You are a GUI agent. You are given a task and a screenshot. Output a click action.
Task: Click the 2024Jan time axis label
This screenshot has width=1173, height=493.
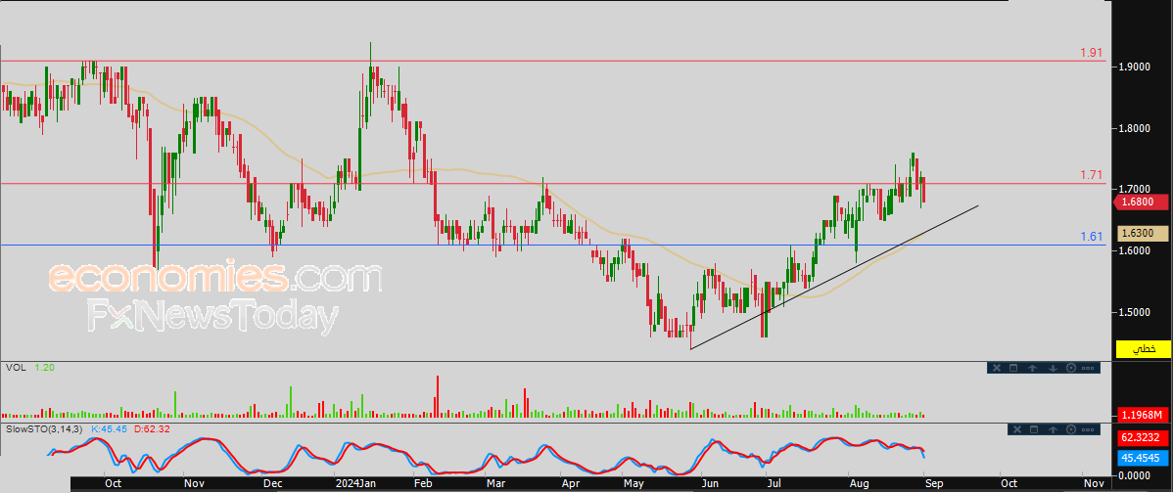click(354, 484)
